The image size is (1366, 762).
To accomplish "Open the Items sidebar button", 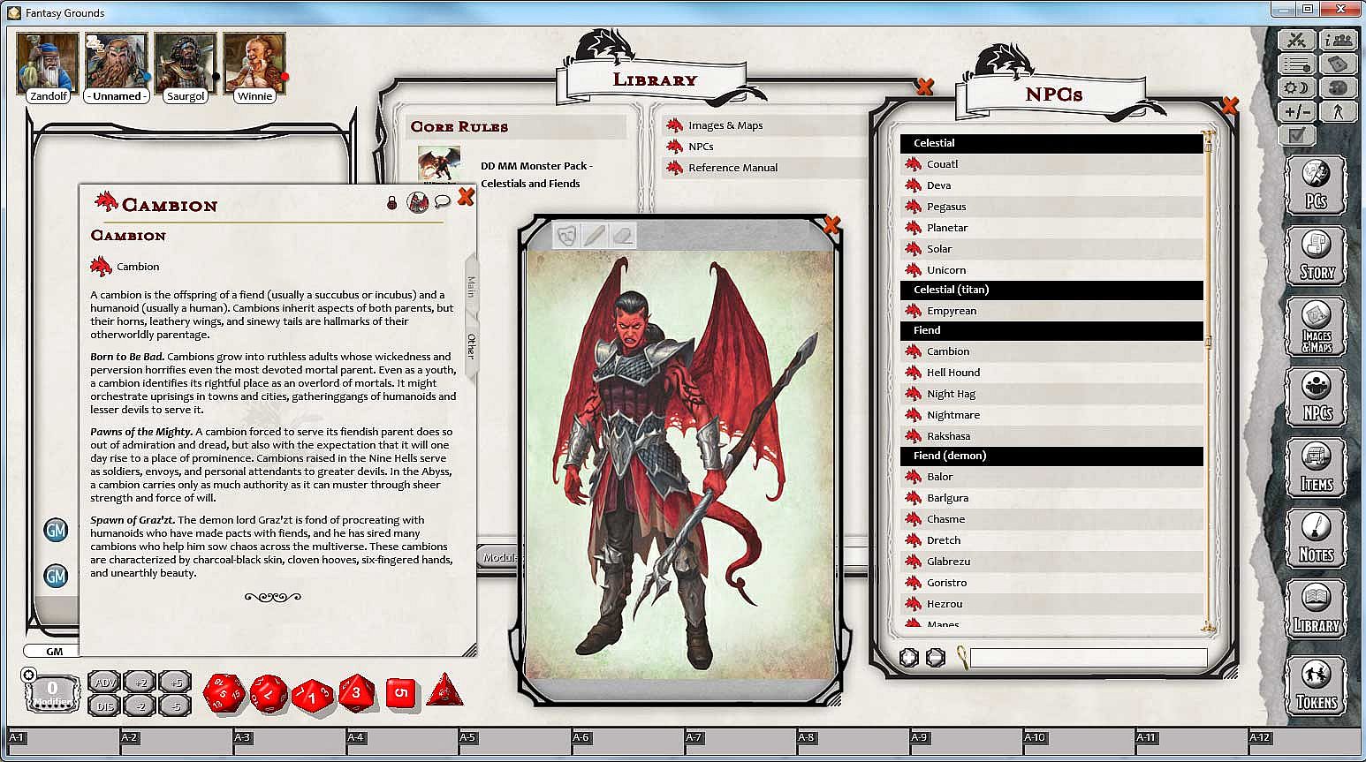I will 1317,467.
